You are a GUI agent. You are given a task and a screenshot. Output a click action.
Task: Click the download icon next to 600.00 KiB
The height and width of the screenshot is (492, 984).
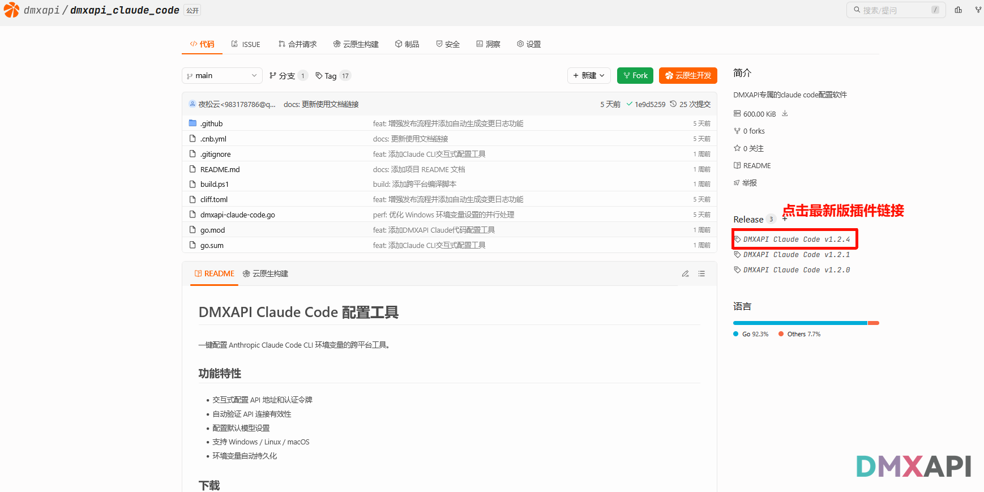coord(785,114)
